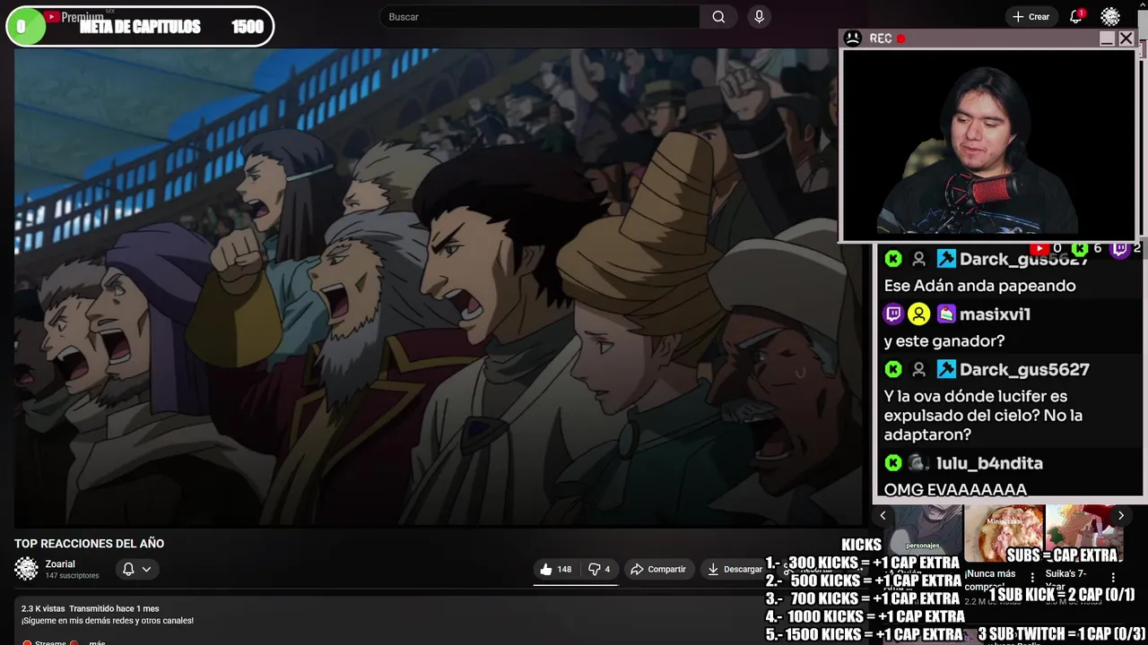Click previous arrow in recommendation chips
The image size is (1148, 645).
point(883,515)
